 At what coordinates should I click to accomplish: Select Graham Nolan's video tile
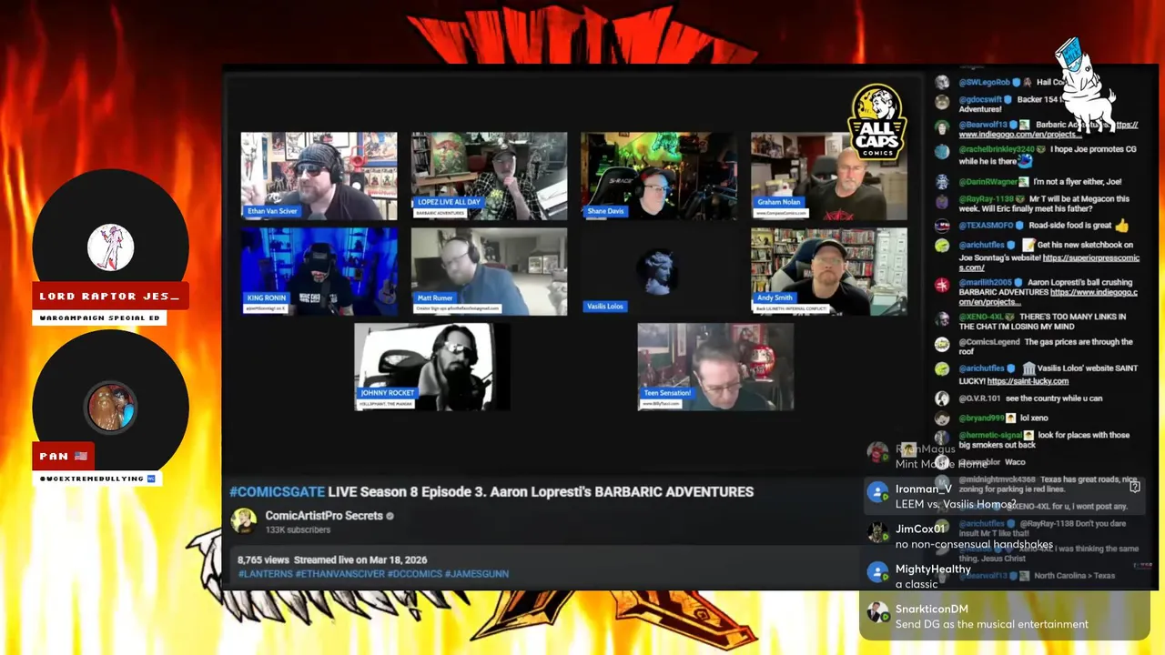(829, 176)
